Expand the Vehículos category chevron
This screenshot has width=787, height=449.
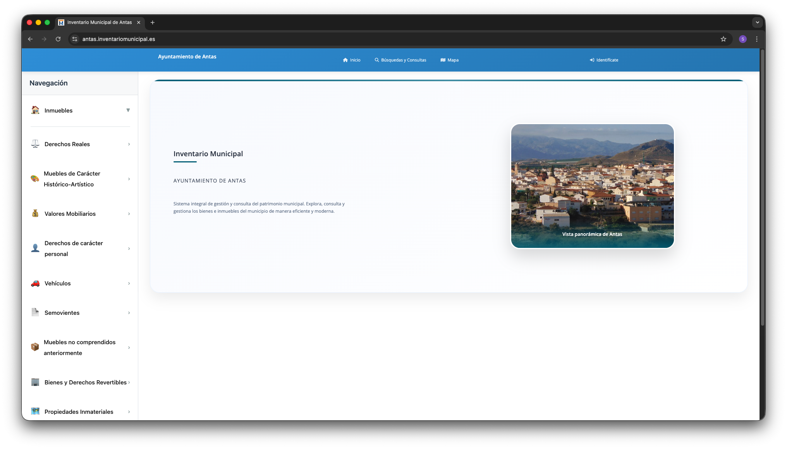[129, 283]
